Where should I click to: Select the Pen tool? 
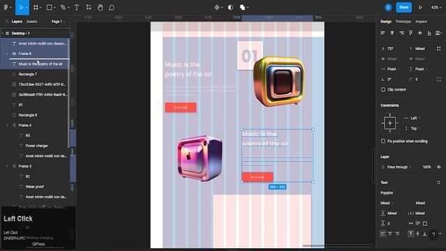[x=63, y=8]
